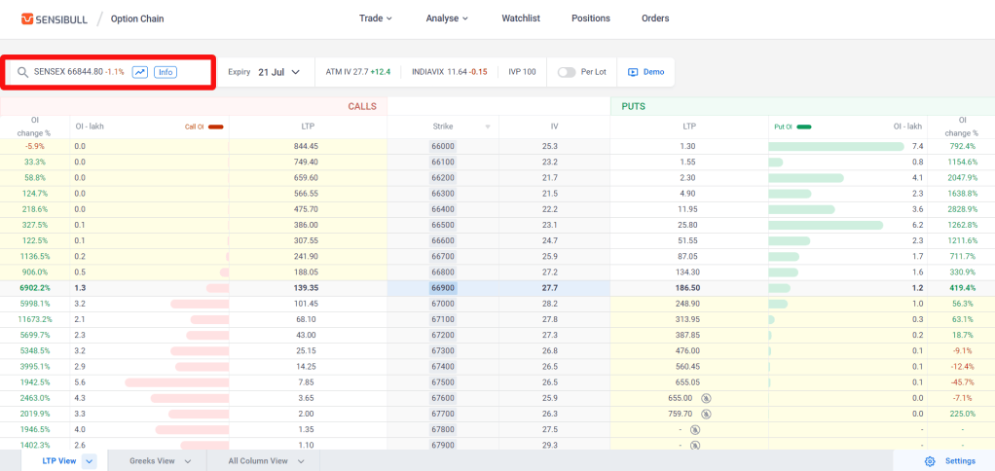Select strike 66000 cell

pos(443,146)
